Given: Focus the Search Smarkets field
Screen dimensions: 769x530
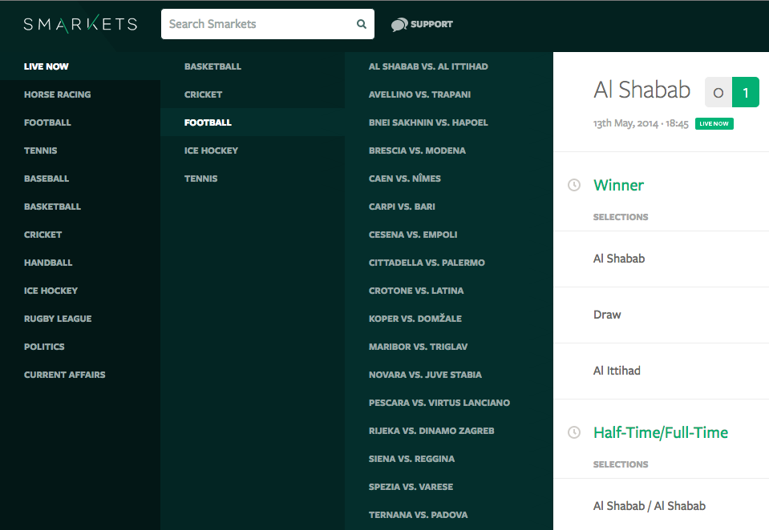Looking at the screenshot, I should pos(267,24).
